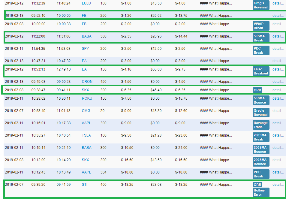Click the Greg's Reversal tag on LULU trade
This screenshot has width=286, height=199.
(x=260, y=5)
